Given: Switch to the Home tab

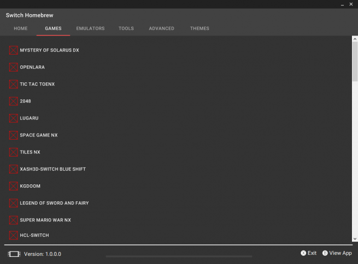Looking at the screenshot, I should click(x=21, y=28).
